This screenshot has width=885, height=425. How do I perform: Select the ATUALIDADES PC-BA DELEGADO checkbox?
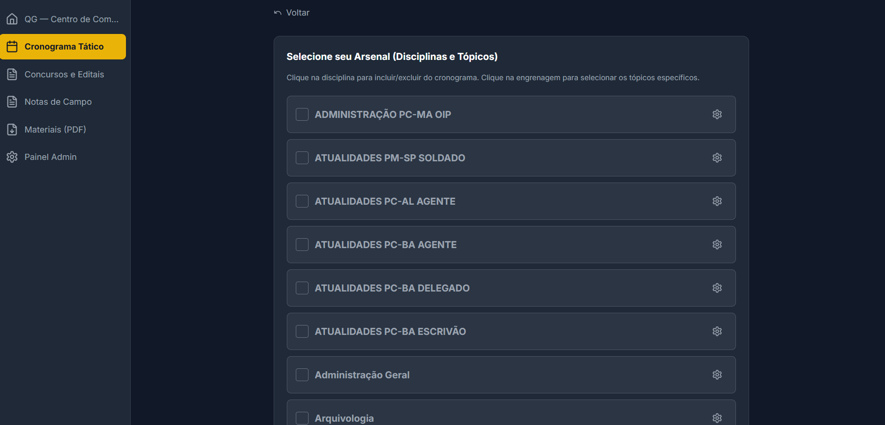click(x=302, y=288)
